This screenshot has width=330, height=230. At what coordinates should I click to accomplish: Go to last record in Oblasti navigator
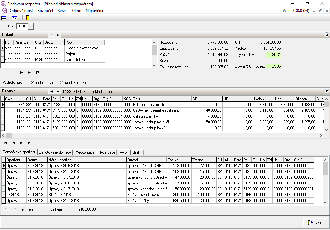pos(30,73)
